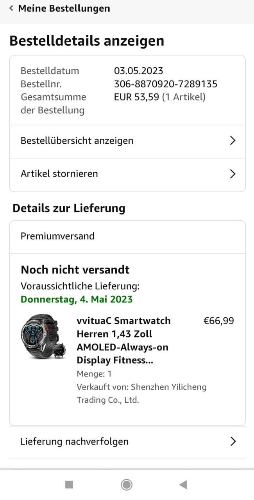The height and width of the screenshot is (500, 254).
Task: Tap seller Shenzhen Yilicheng Trading Co., Ltd.
Action: coord(141,393)
